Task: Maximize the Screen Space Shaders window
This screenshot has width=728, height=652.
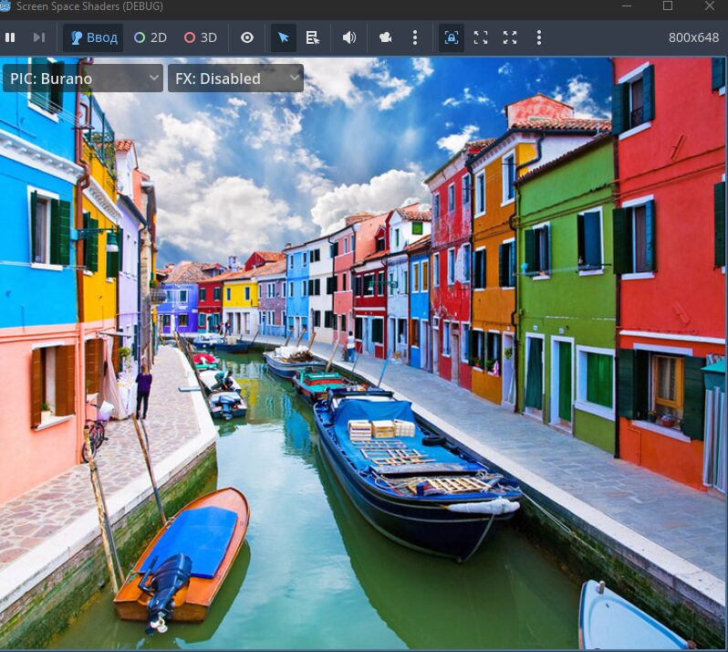Action: 668,6
